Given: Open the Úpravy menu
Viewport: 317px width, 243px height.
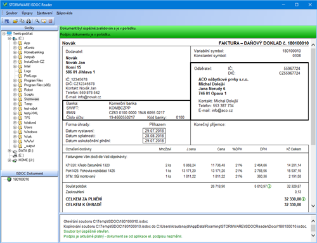Looking at the screenshot, I should pos(27,13).
